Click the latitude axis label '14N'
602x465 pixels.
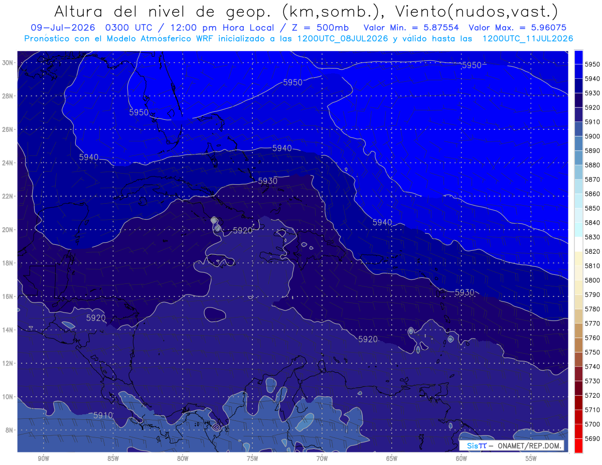click(x=8, y=330)
